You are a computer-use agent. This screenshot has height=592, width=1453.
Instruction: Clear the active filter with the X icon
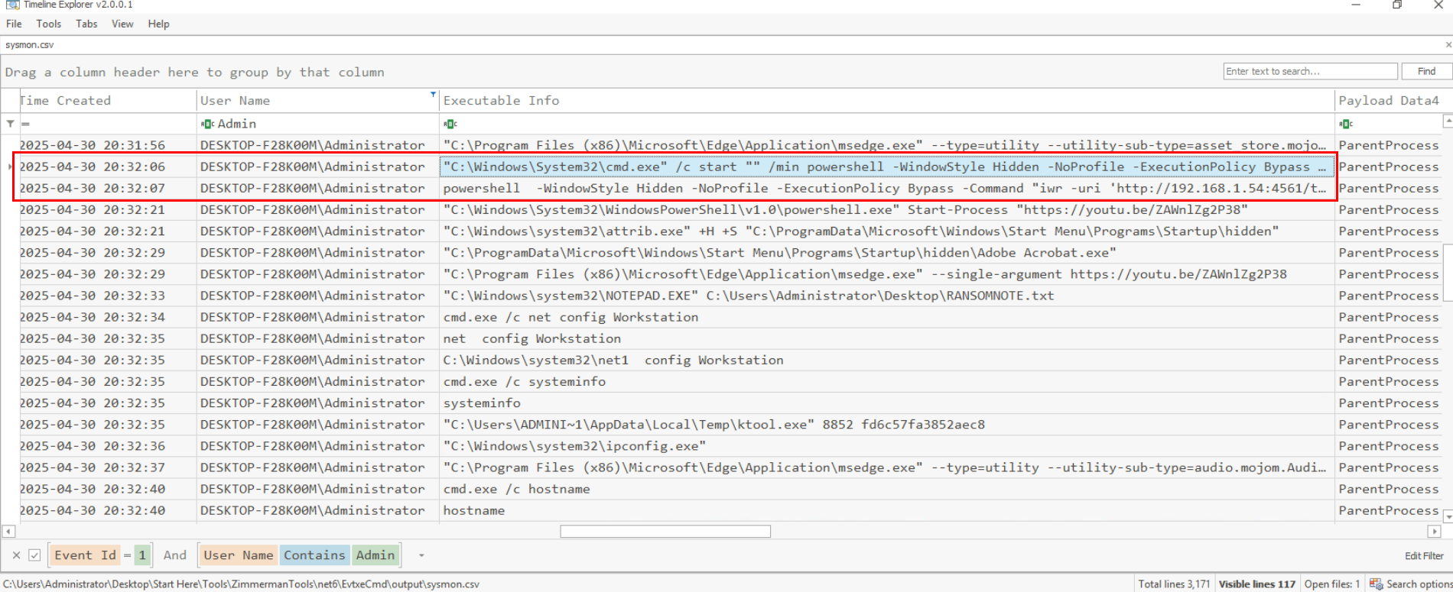tap(16, 555)
